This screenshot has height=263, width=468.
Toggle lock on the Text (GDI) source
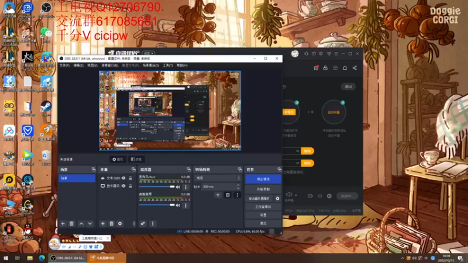(x=130, y=178)
